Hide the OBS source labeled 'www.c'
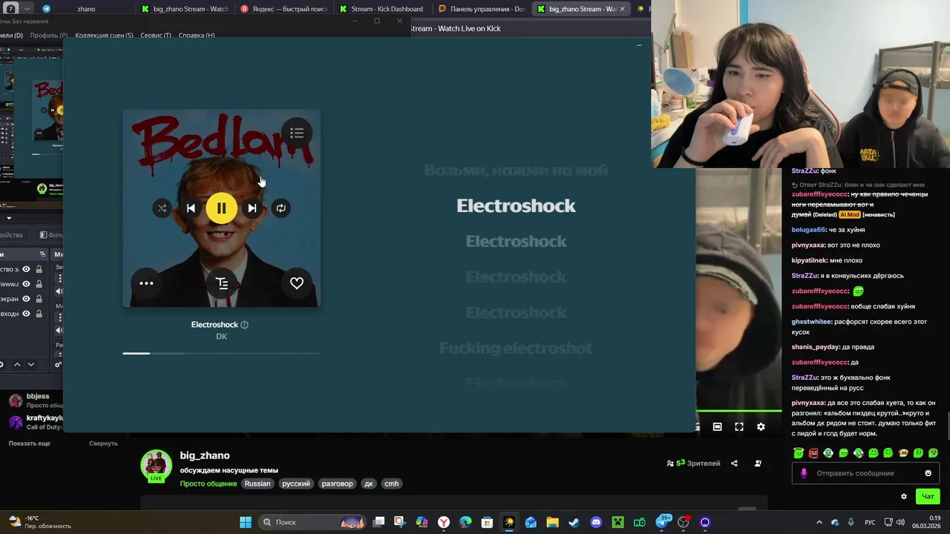Image resolution: width=950 pixels, height=534 pixels. 26,284
